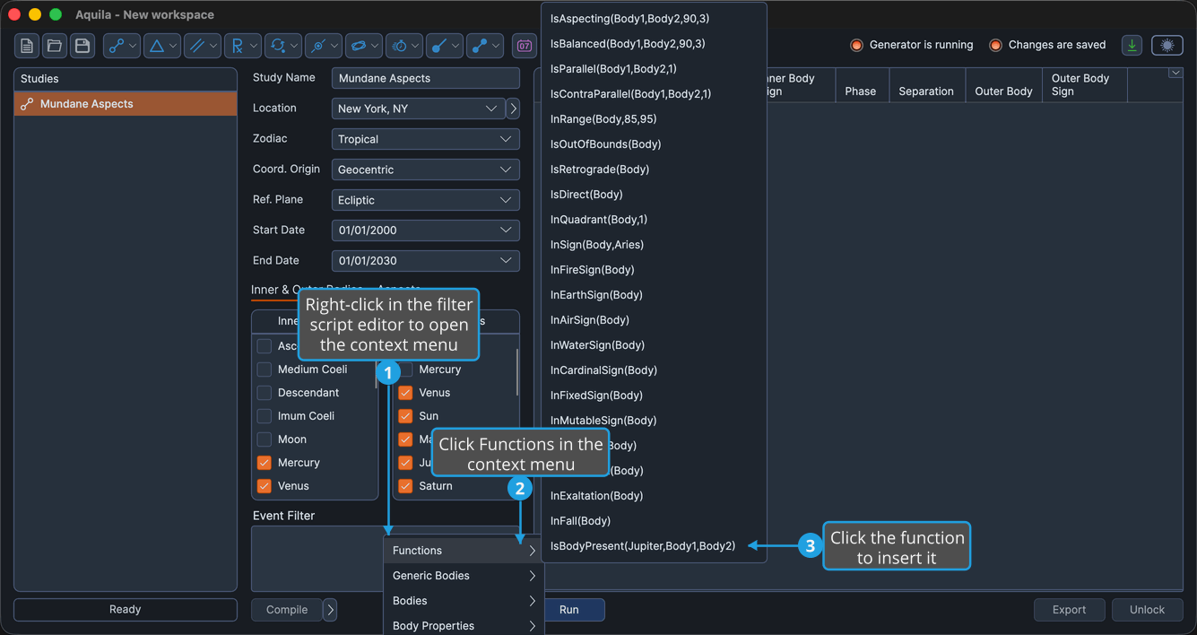Open the Generic Bodies submenu
The image size is (1197, 635).
tap(464, 576)
